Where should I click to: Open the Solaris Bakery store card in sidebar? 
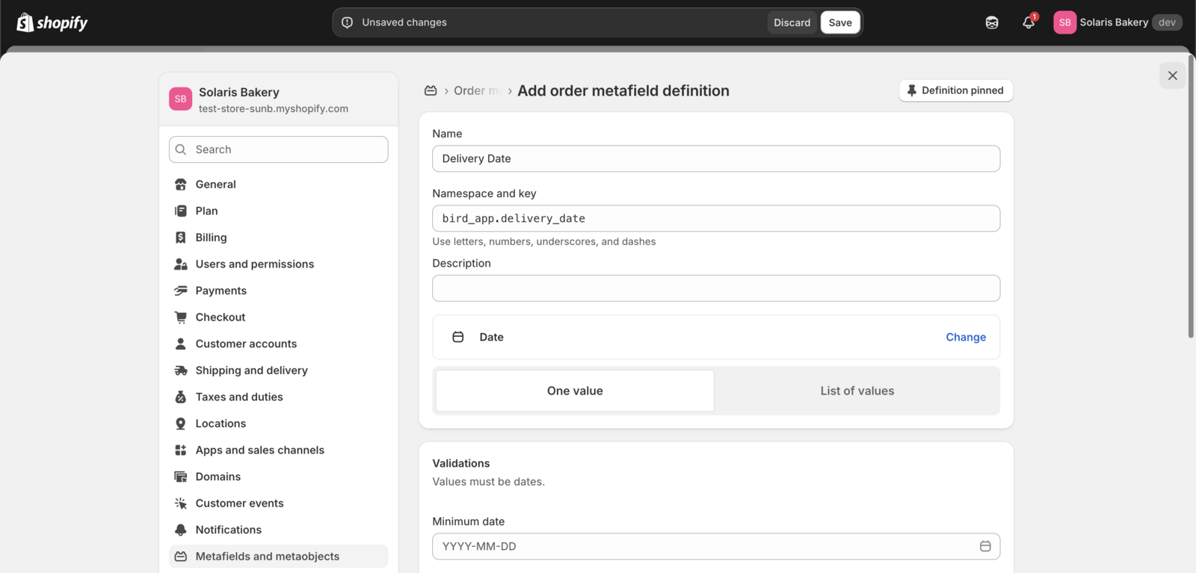pos(278,99)
